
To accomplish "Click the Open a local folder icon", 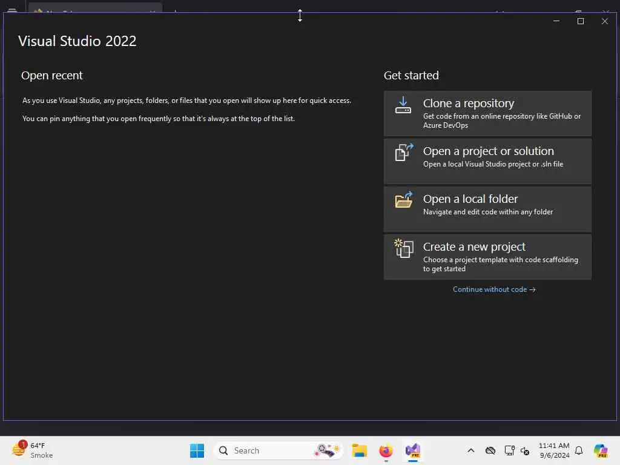I will point(404,200).
